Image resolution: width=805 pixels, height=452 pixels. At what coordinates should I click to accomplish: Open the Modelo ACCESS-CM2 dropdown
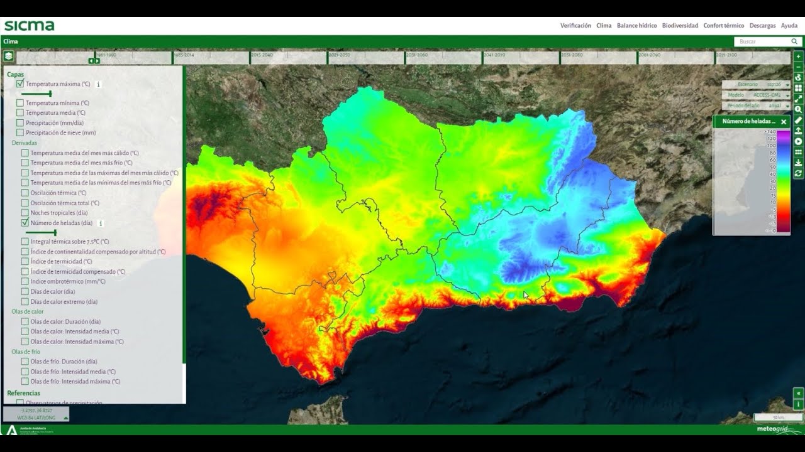click(x=756, y=95)
